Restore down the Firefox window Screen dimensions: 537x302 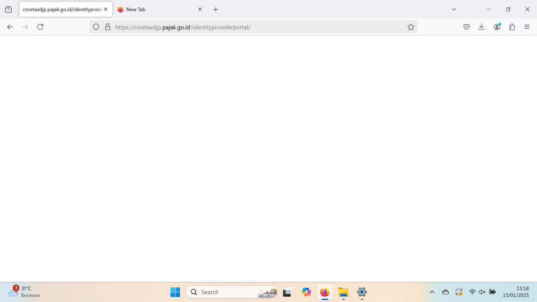pyautogui.click(x=508, y=9)
